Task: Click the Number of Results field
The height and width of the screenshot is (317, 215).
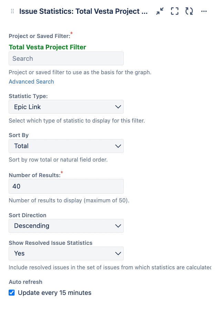Action: pyautogui.click(x=66, y=186)
